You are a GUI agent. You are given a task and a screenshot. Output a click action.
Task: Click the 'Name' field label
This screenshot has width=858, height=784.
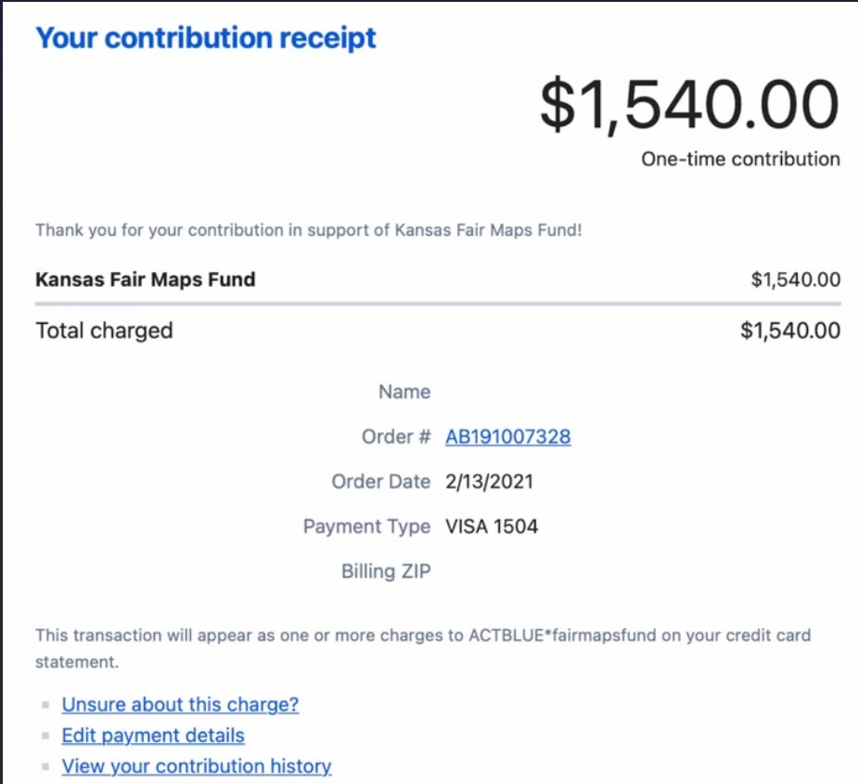coord(404,392)
